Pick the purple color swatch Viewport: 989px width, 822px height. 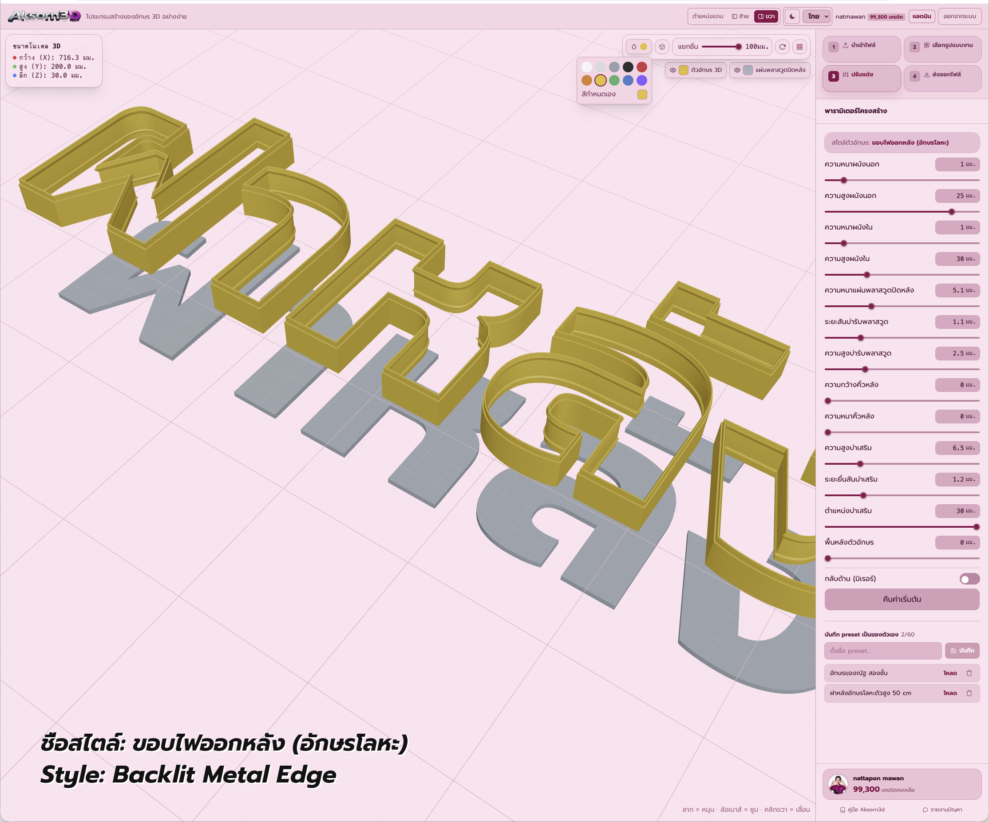pyautogui.click(x=642, y=80)
